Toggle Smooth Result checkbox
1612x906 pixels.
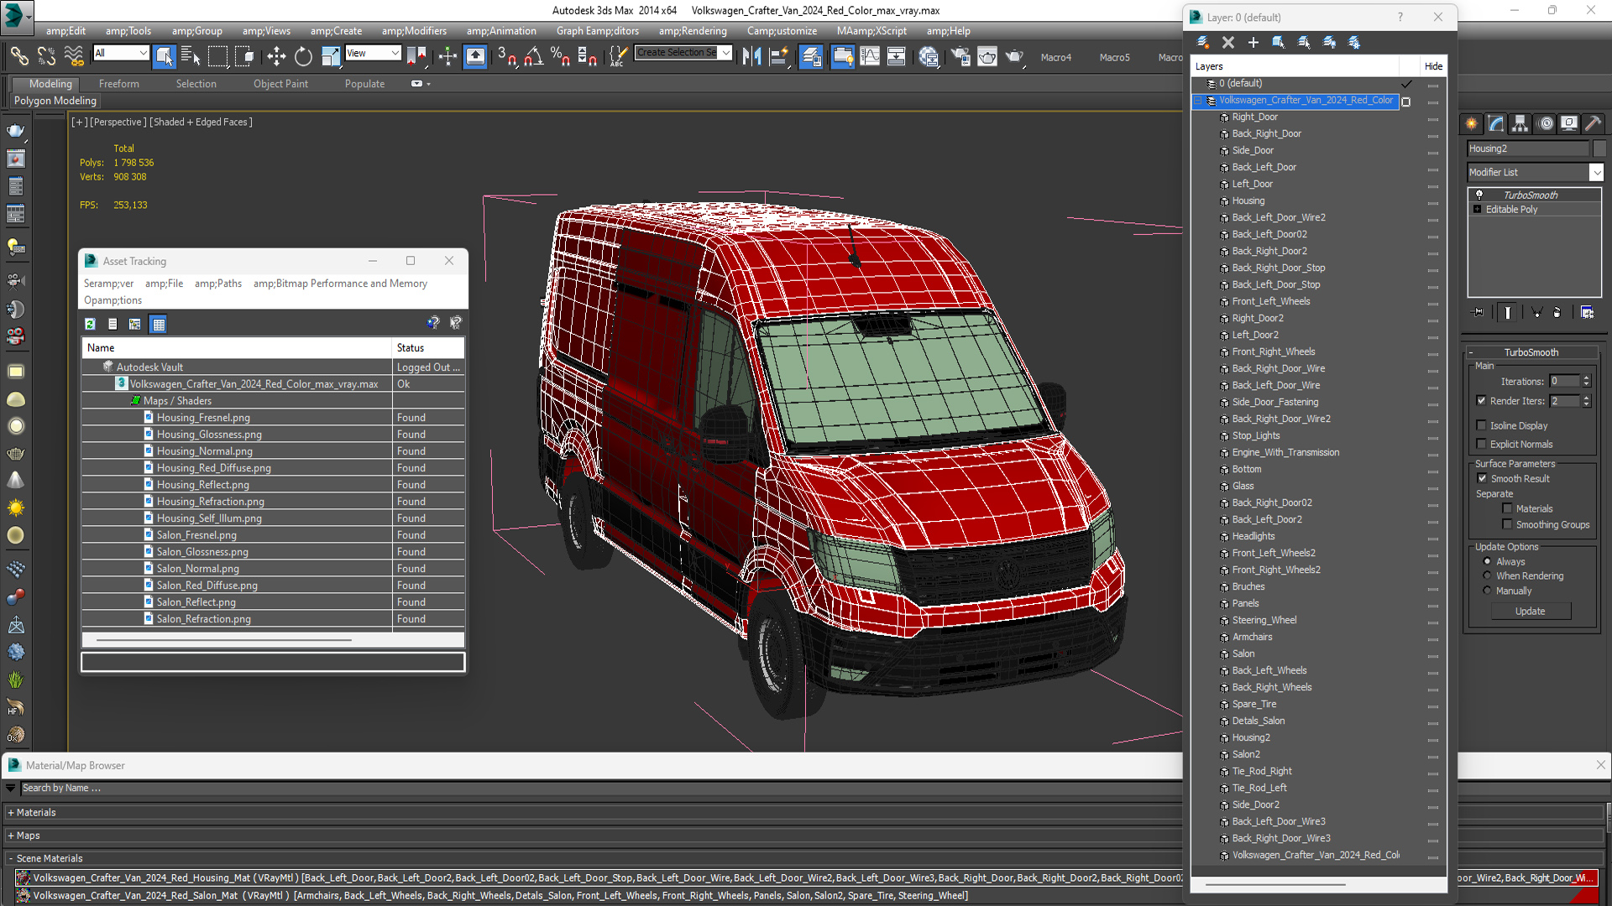pos(1483,478)
